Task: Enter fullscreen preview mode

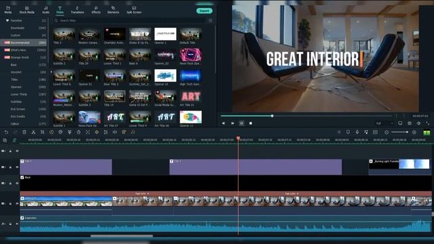Action: [x=428, y=123]
